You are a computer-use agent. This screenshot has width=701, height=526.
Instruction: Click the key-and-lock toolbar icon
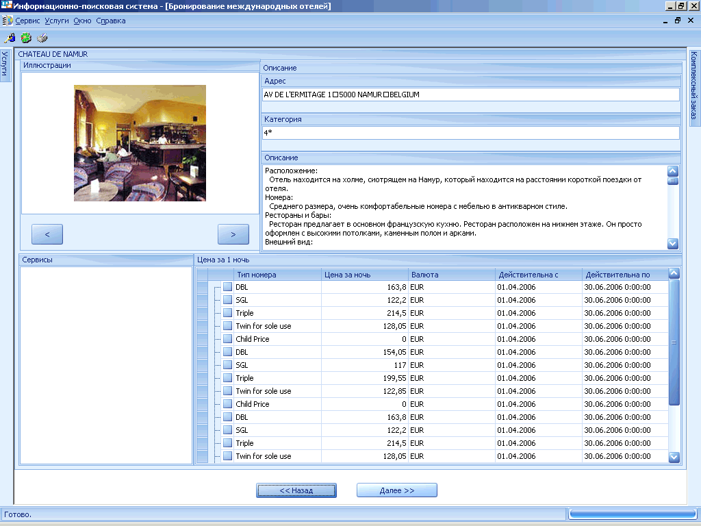click(10, 38)
